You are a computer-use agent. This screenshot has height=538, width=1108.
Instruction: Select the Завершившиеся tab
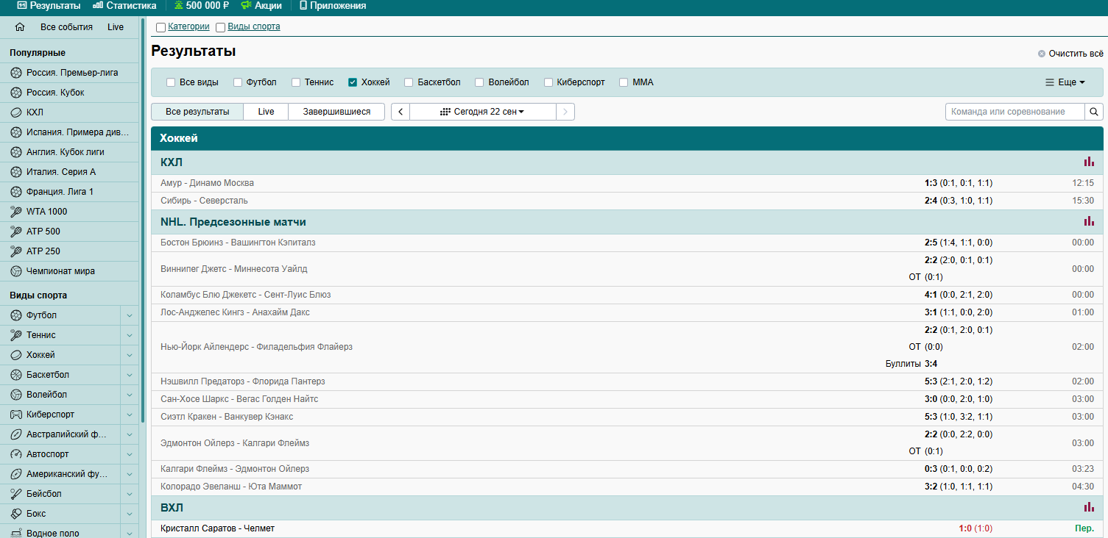pyautogui.click(x=336, y=112)
